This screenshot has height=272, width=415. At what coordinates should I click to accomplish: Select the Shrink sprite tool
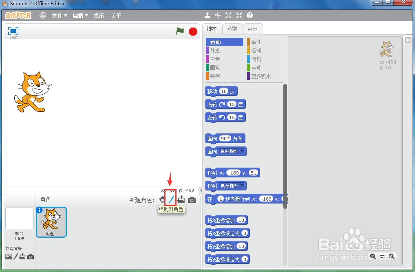point(239,15)
